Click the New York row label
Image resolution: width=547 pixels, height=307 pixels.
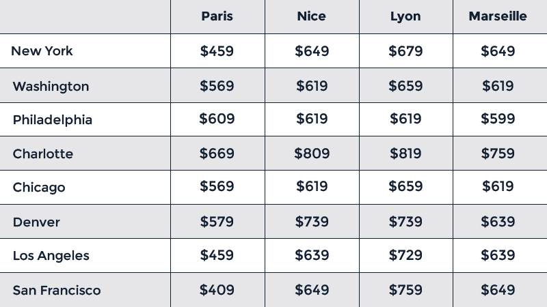42,51
